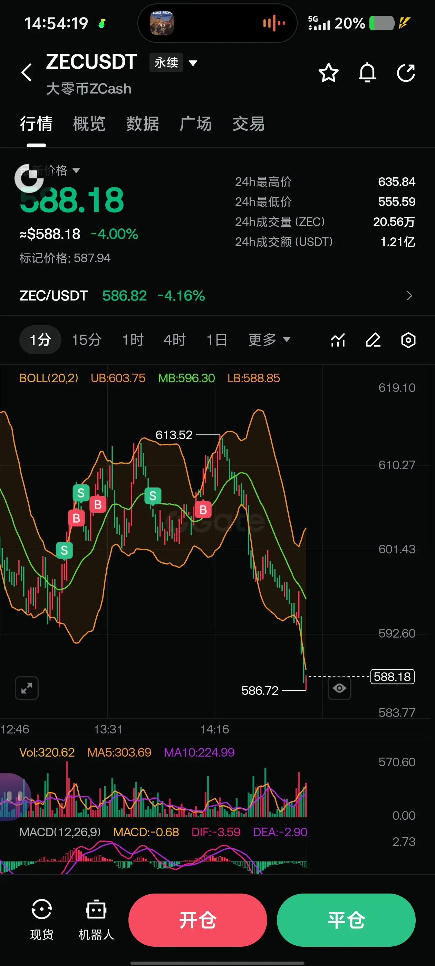Tap the chart high label 613.52
Image resolution: width=435 pixels, height=966 pixels.
(174, 435)
